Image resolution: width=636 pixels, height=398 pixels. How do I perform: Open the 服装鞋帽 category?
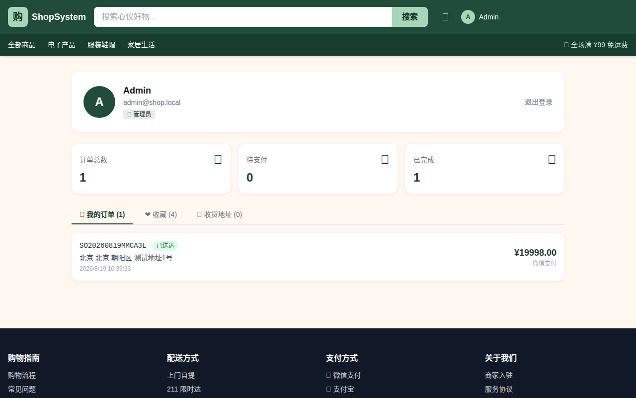tap(101, 45)
